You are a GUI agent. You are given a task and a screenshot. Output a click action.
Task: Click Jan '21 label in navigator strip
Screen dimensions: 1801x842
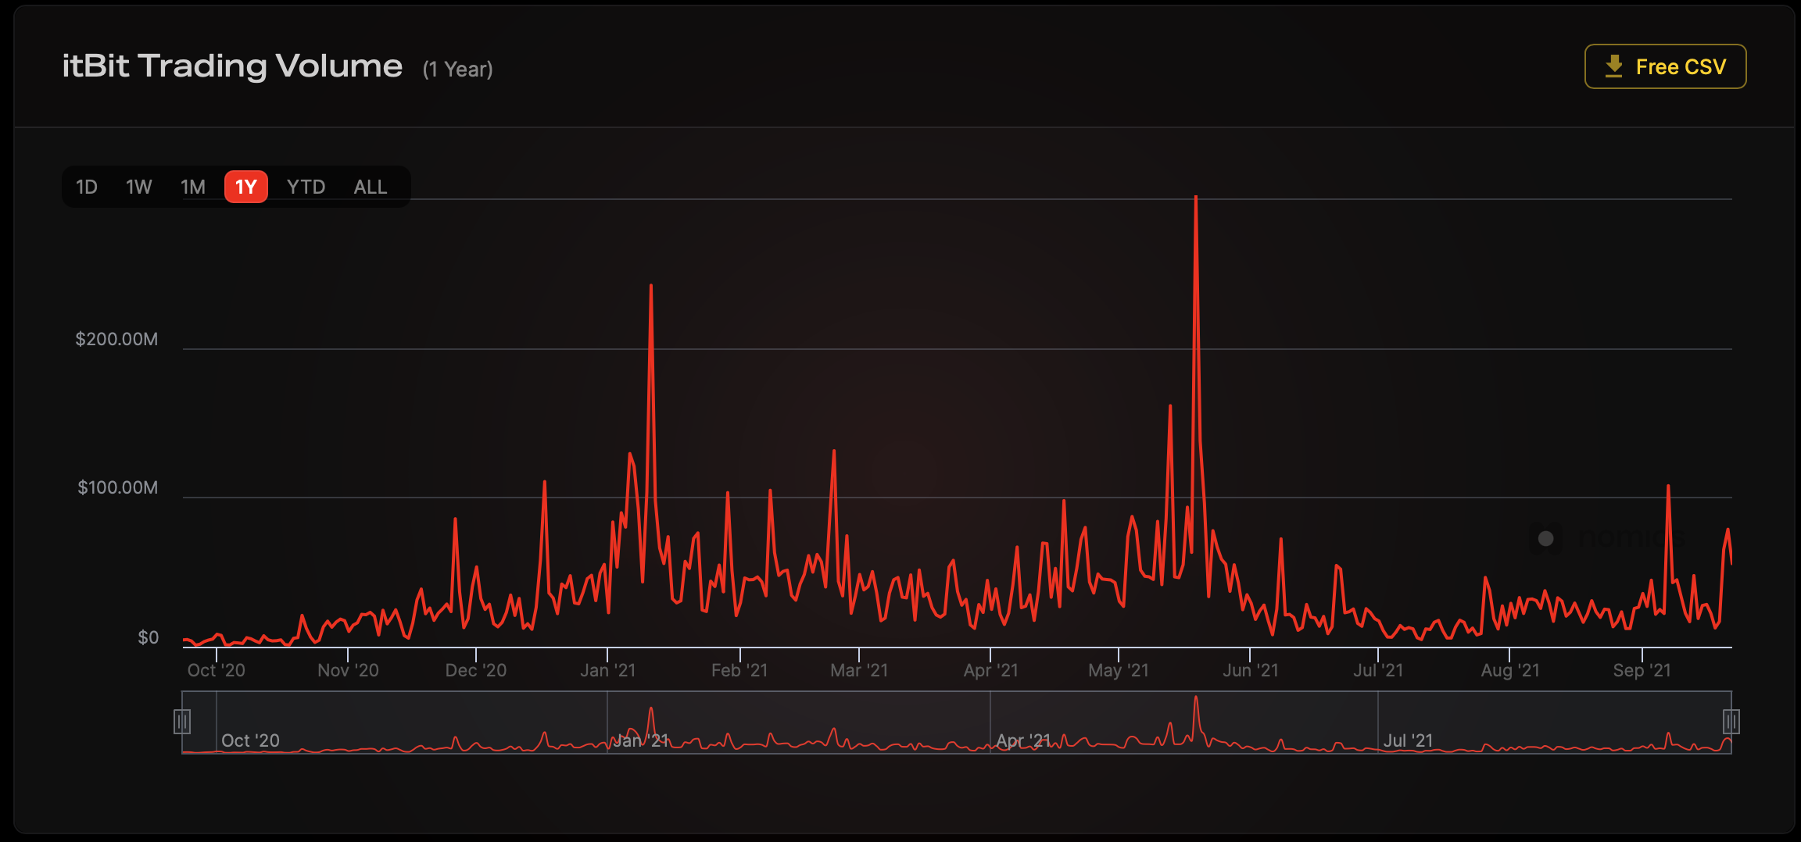pos(640,740)
